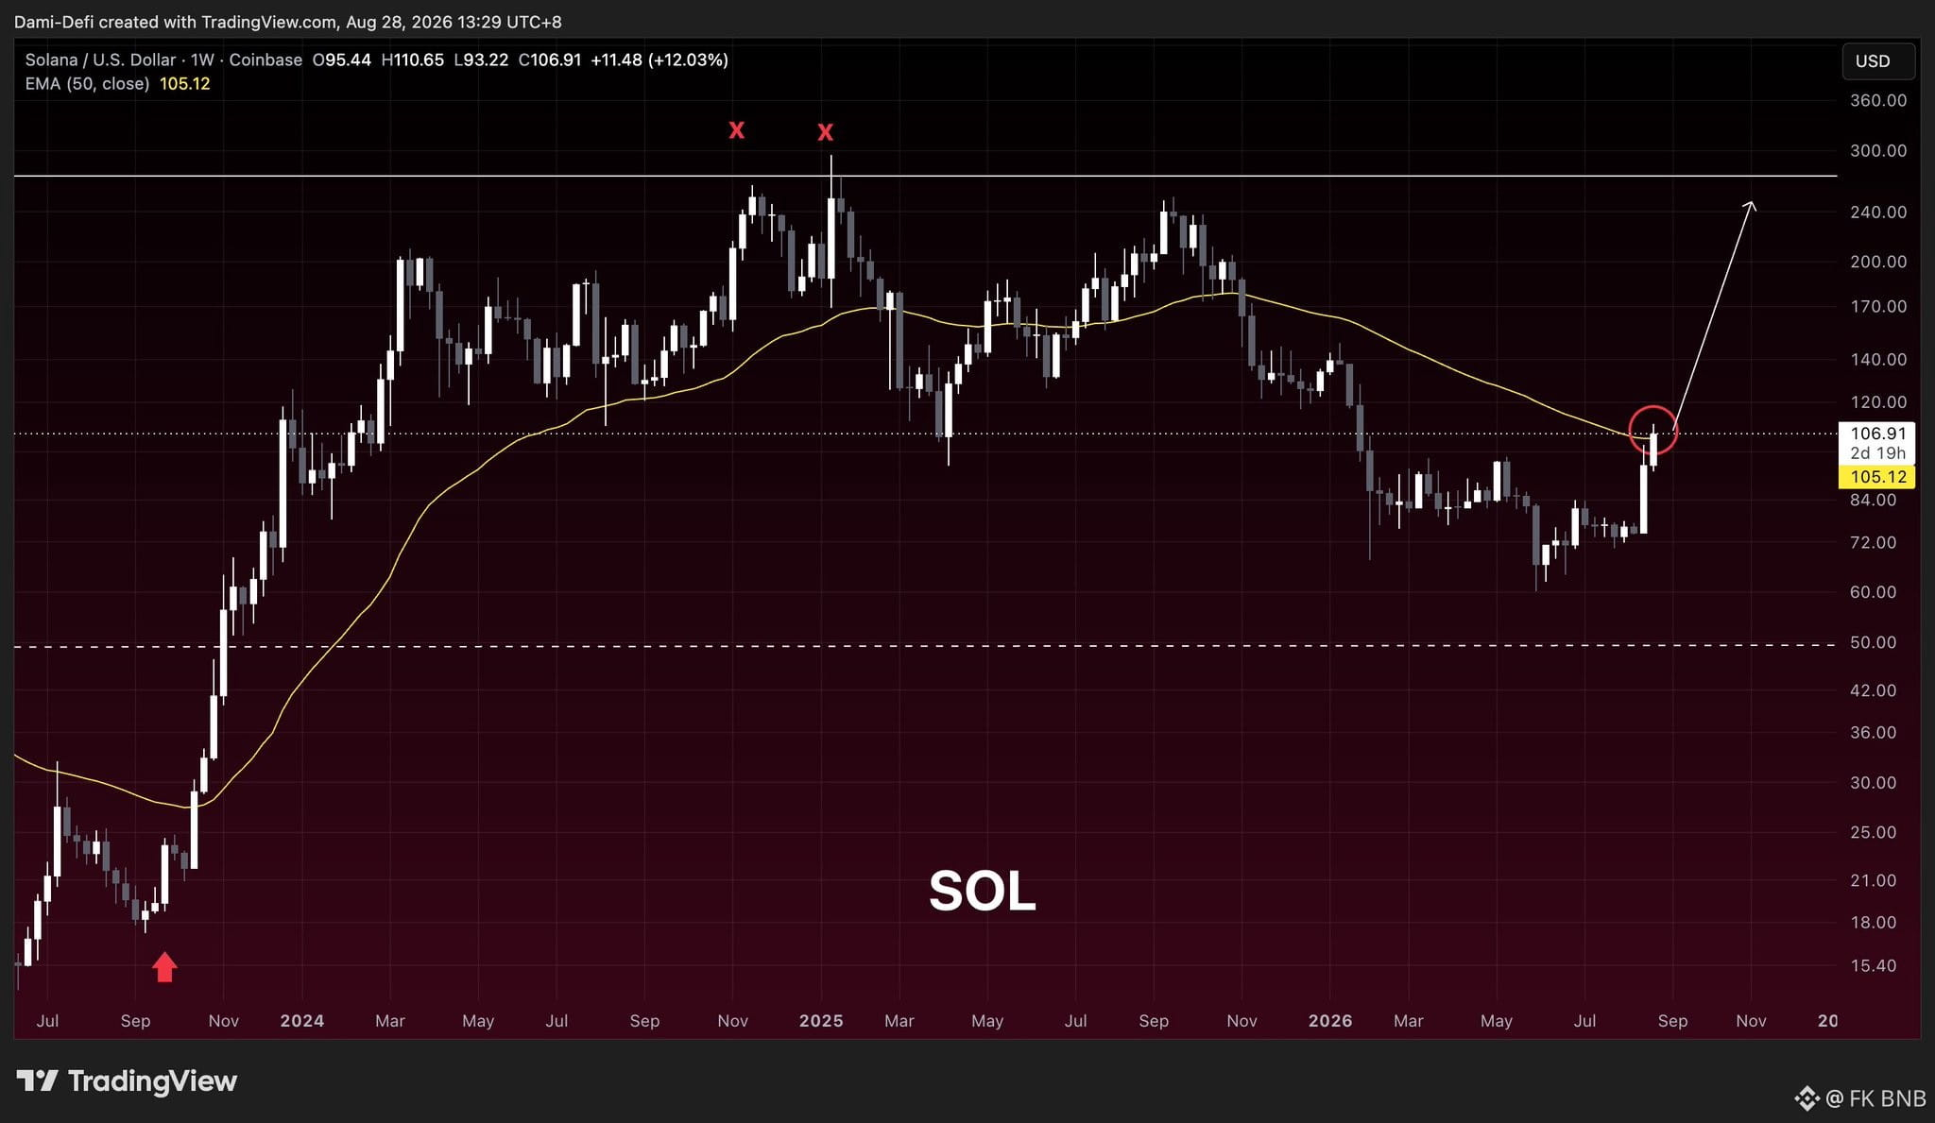
Task: Click the 2d 19h candle countdown
Action: pos(1878,453)
